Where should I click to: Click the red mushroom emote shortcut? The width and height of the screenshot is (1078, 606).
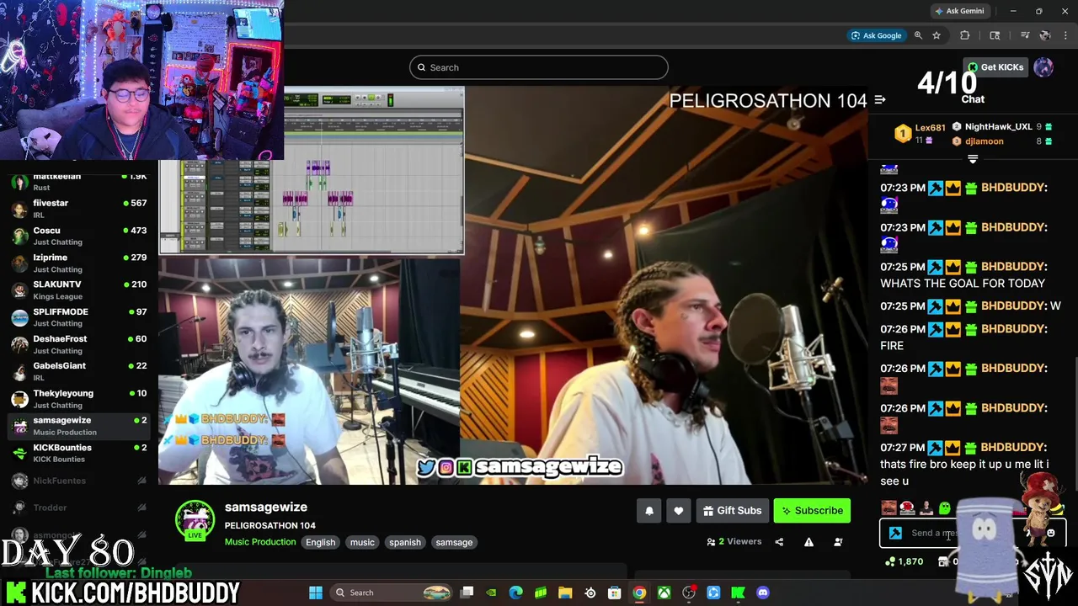coord(907,508)
